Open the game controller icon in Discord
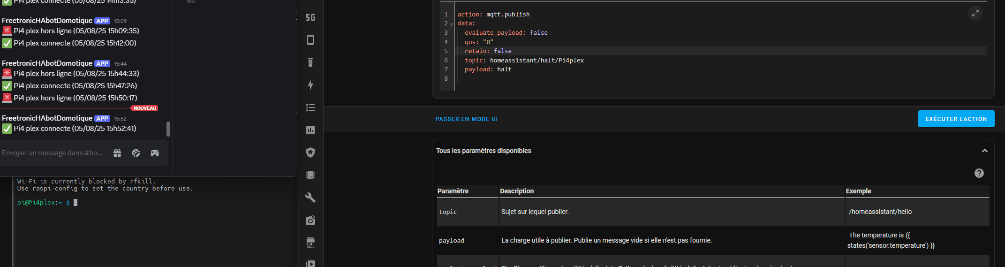Screen dimensions: 1005x267 pyautogui.click(x=155, y=153)
